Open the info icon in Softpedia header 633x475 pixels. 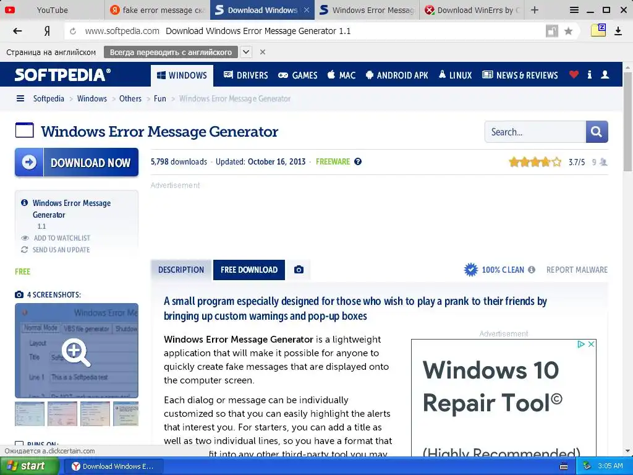point(589,74)
